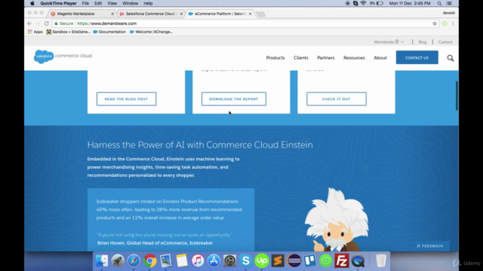Open Skype from the dock
The height and width of the screenshot is (271, 483).
[246, 260]
